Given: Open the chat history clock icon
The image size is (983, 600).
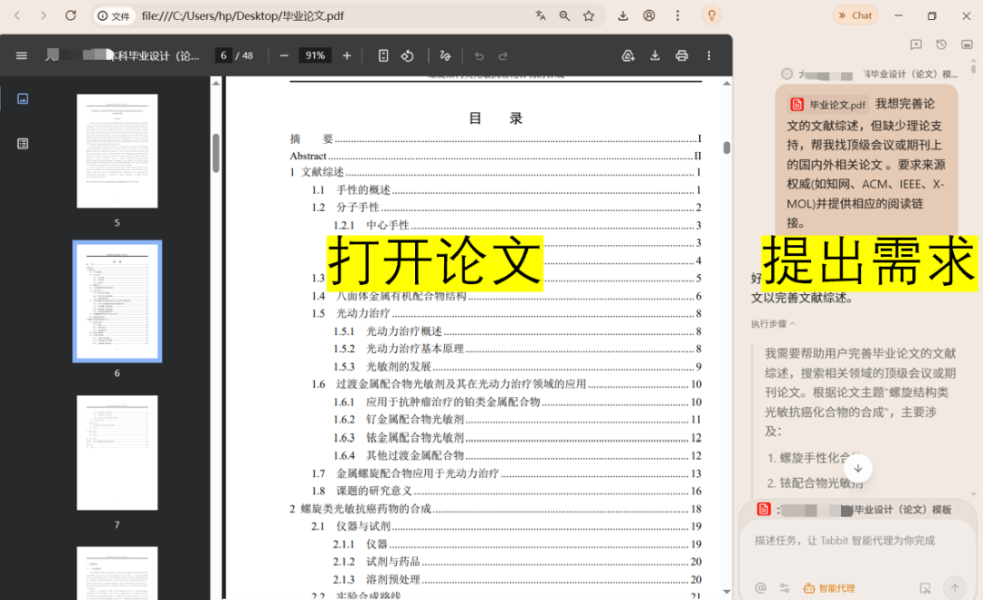Looking at the screenshot, I should tap(941, 45).
